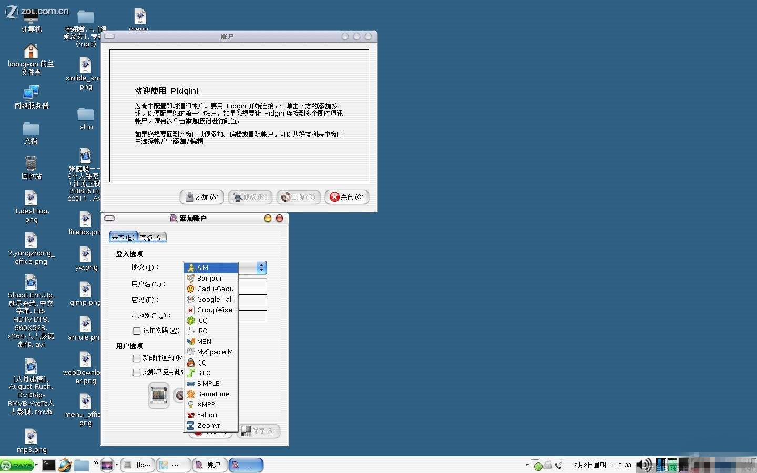The width and height of the screenshot is (757, 473).
Task: Select GroupWise from the protocol list
Action: [211, 310]
